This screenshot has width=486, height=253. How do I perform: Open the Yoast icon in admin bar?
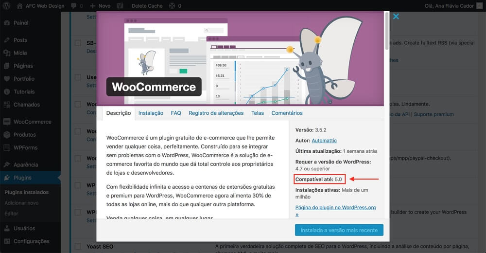click(x=120, y=6)
